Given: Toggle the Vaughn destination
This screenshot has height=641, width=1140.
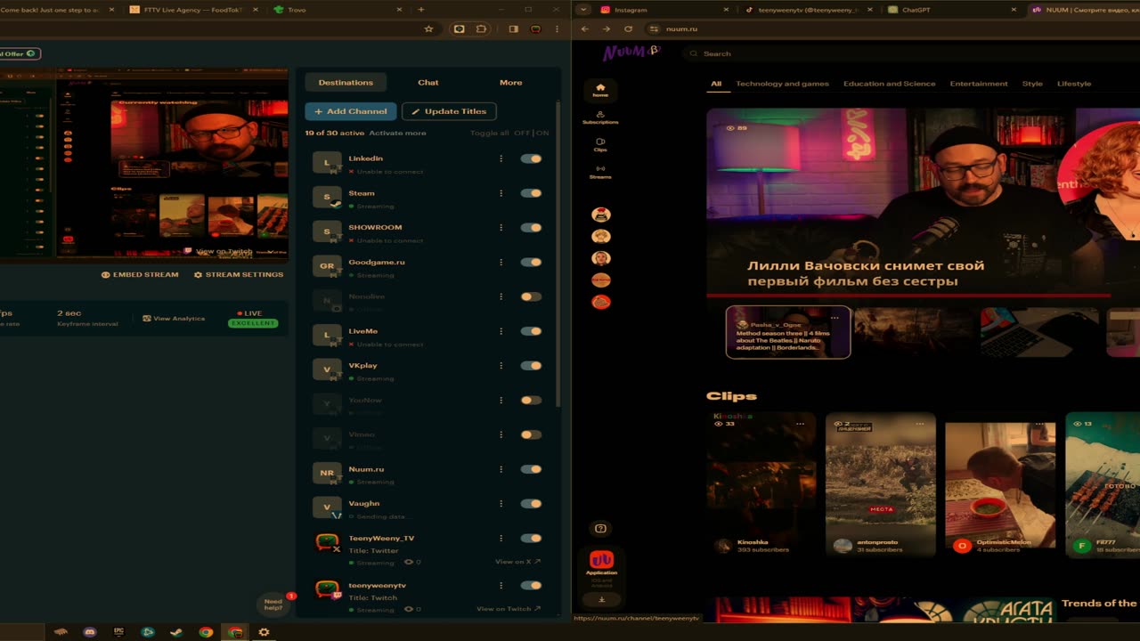Looking at the screenshot, I should point(531,504).
